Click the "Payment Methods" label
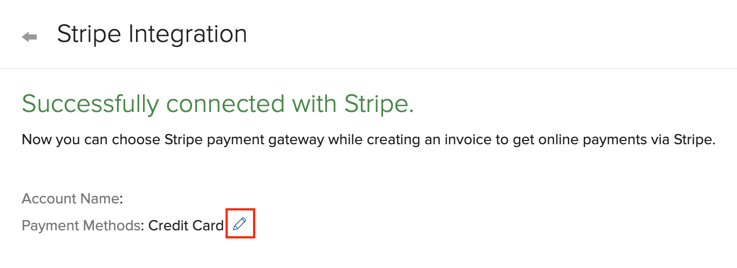Viewport: 737px width, 268px height. click(81, 225)
